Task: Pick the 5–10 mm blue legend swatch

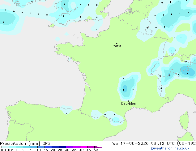Action: [34, 147]
